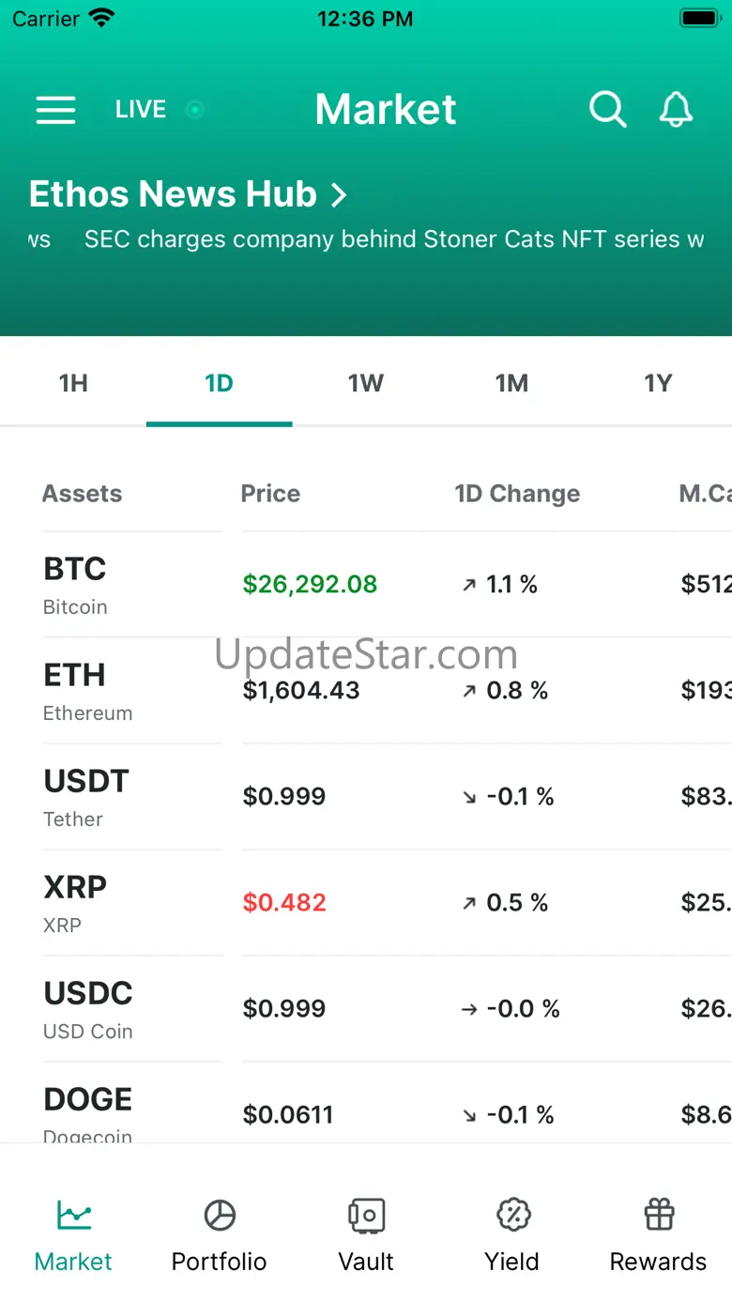The width and height of the screenshot is (732, 1302).
Task: Tap the Market chart icon
Action: click(x=73, y=1216)
